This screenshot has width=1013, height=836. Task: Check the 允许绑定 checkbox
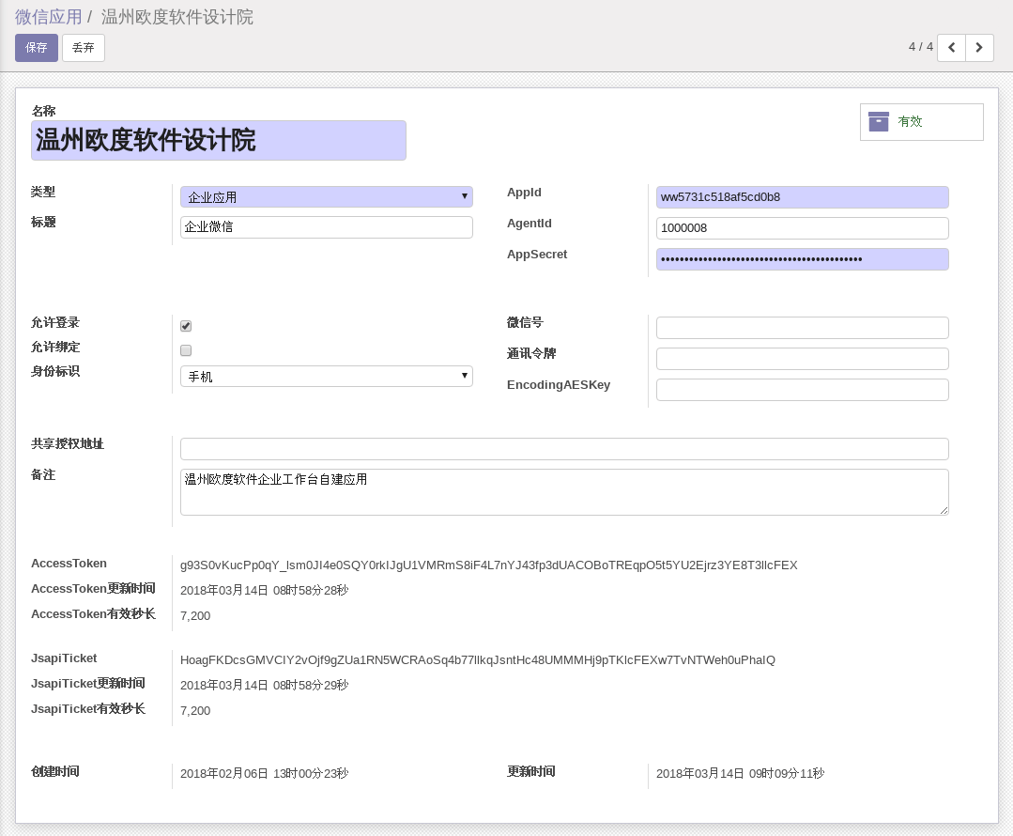point(186,350)
